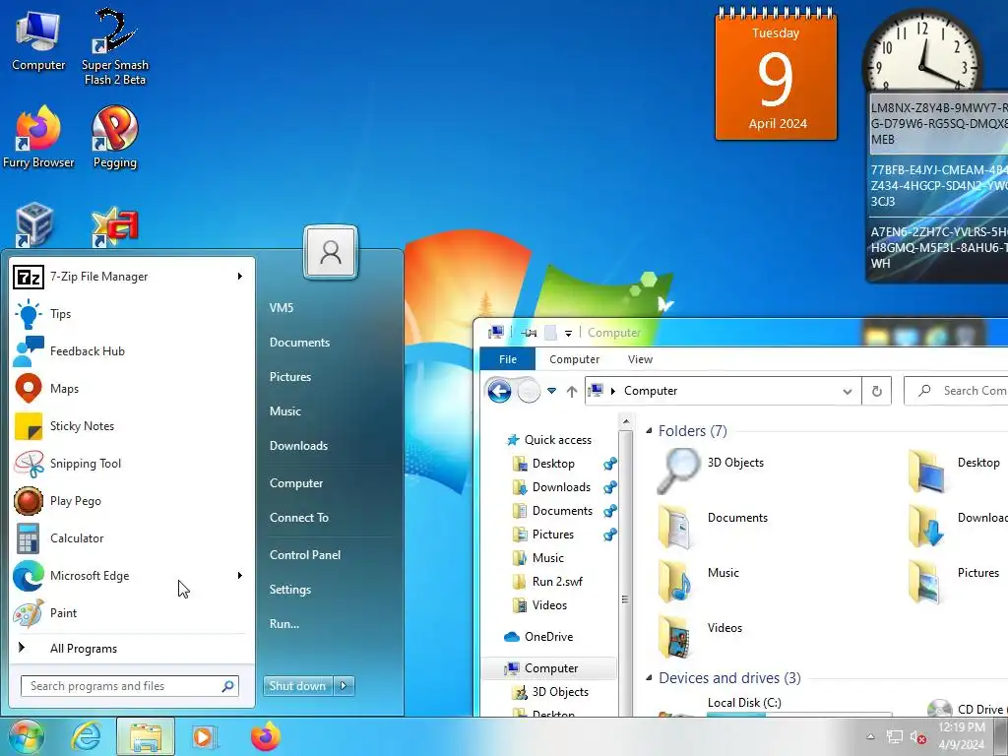Refresh the Explorer address bar
This screenshot has width=1008, height=756.
(x=876, y=391)
